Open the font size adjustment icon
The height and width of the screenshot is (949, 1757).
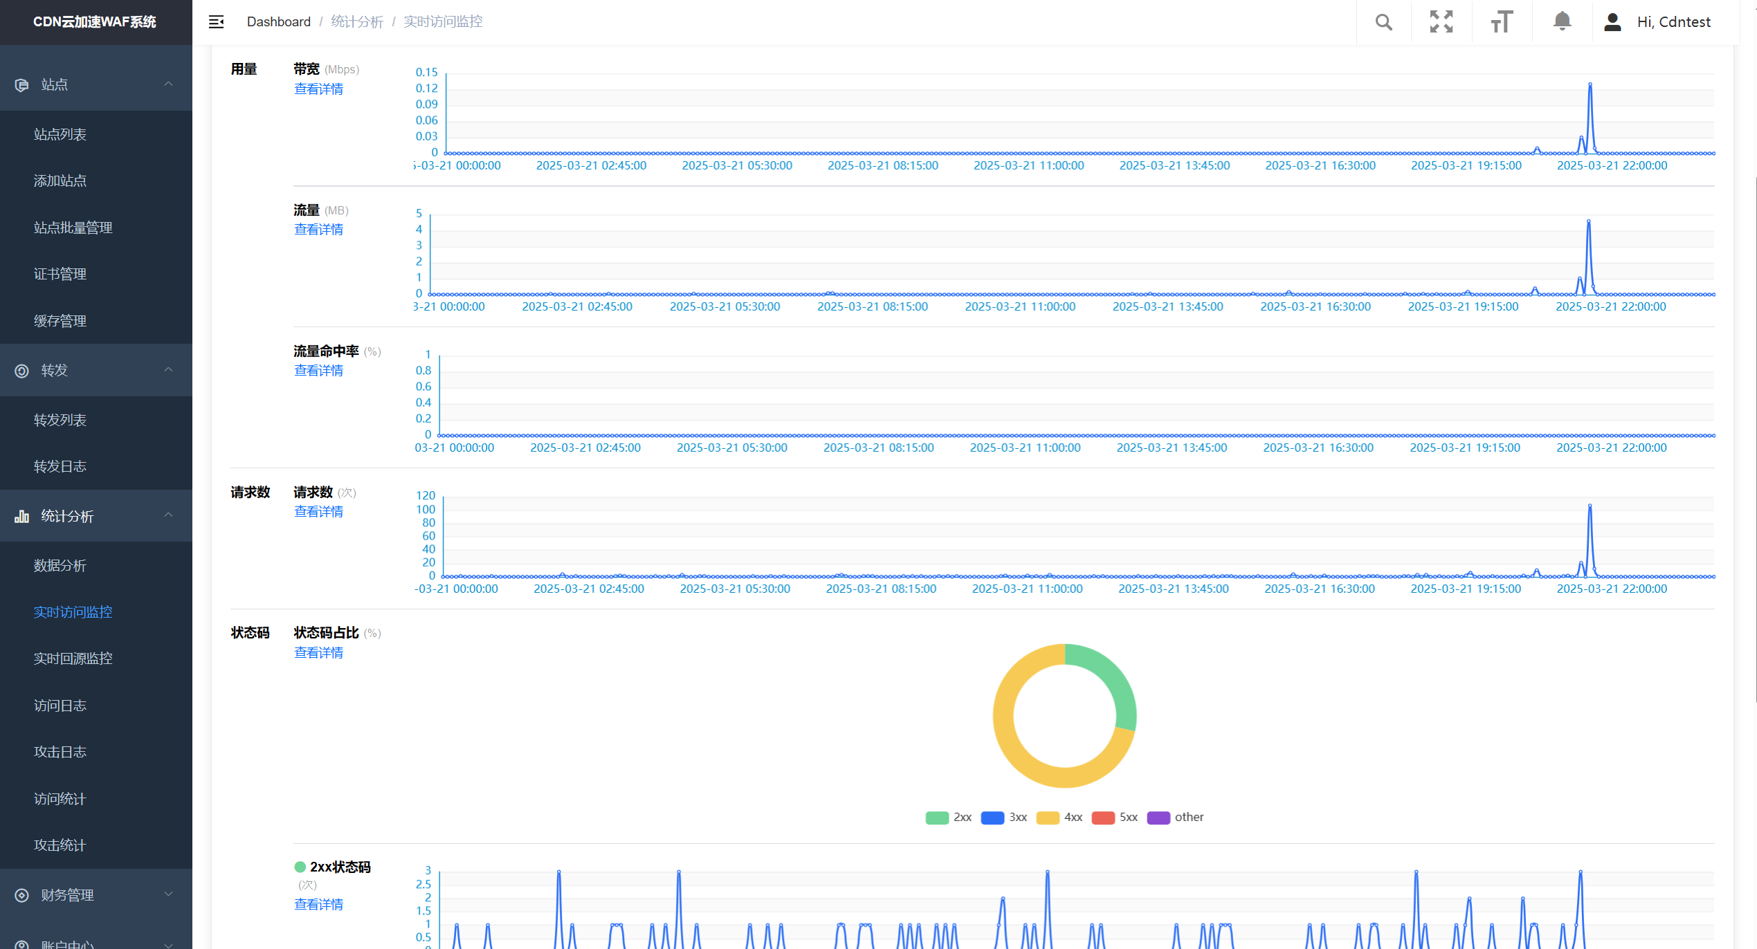(1502, 22)
